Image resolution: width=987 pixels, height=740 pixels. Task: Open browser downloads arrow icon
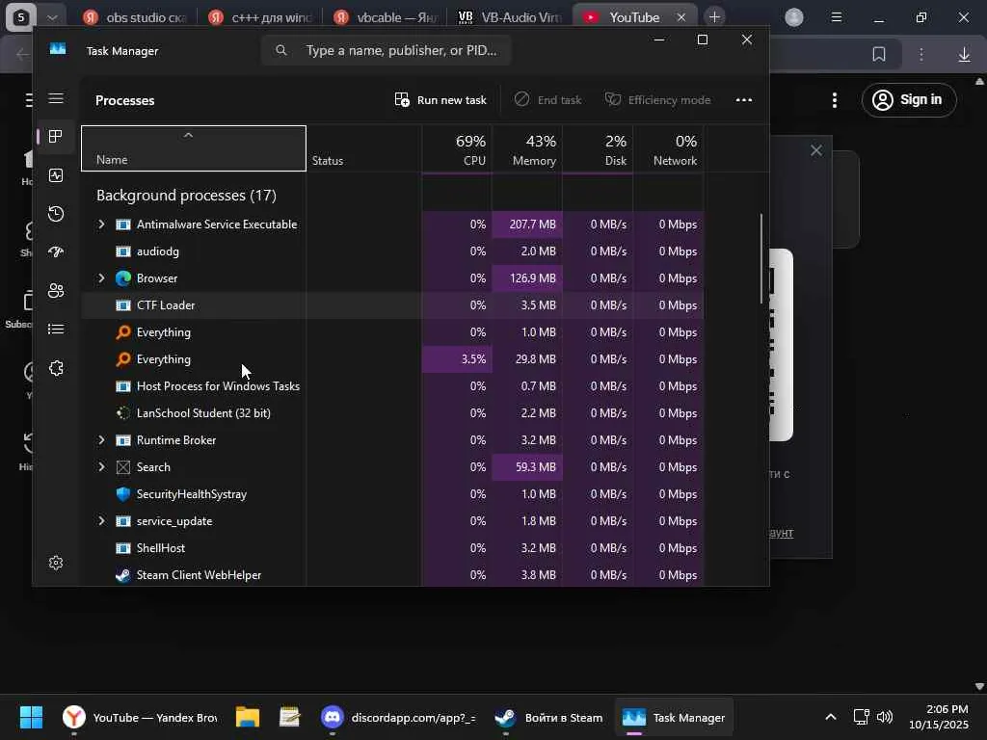point(964,55)
